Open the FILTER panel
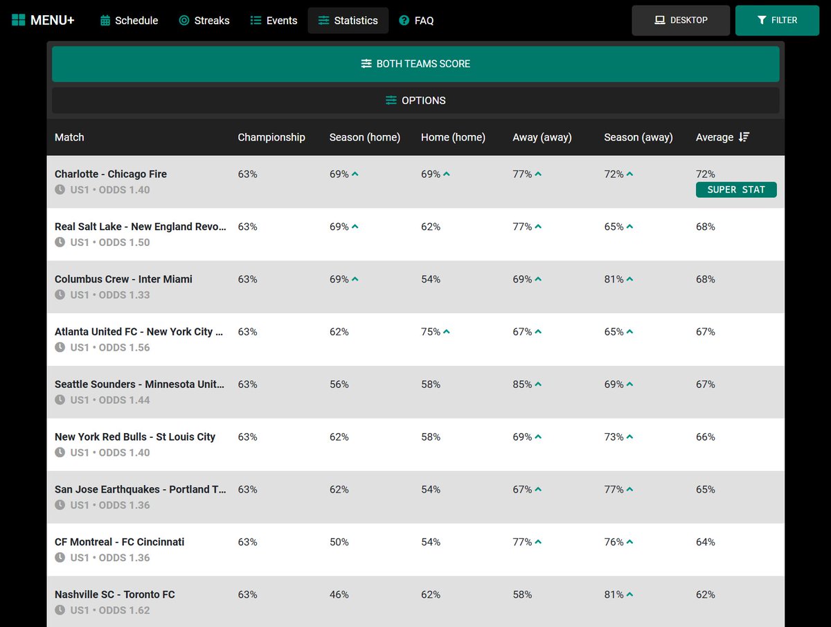Screen dimensions: 831x627 point(777,21)
